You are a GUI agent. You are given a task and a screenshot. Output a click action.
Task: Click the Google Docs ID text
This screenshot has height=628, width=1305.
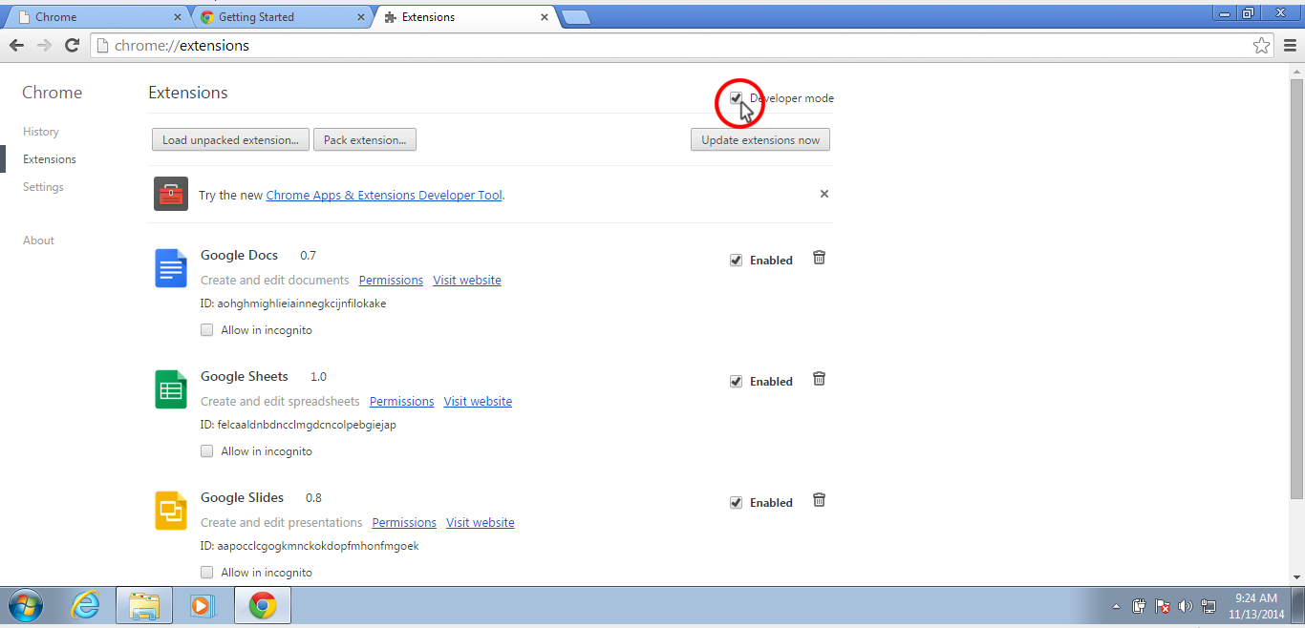[293, 304]
